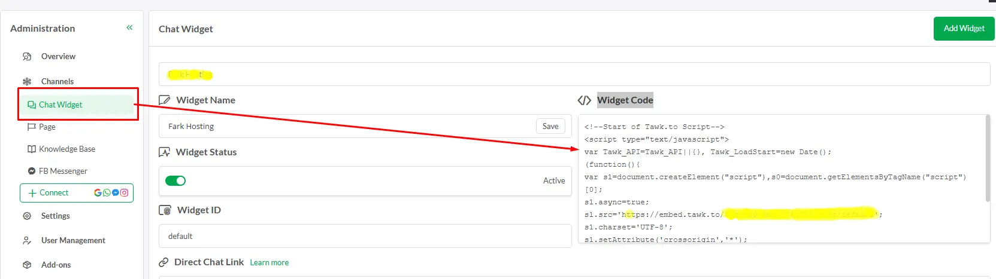Viewport: 996px width, 279px height.
Task: Open the property selector field at top
Action: coord(574,74)
